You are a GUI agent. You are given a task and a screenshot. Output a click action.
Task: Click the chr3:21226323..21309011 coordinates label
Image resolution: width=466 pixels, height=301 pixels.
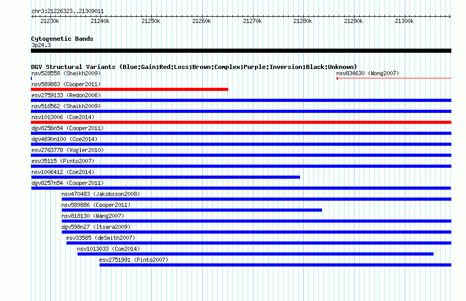pyautogui.click(x=68, y=11)
